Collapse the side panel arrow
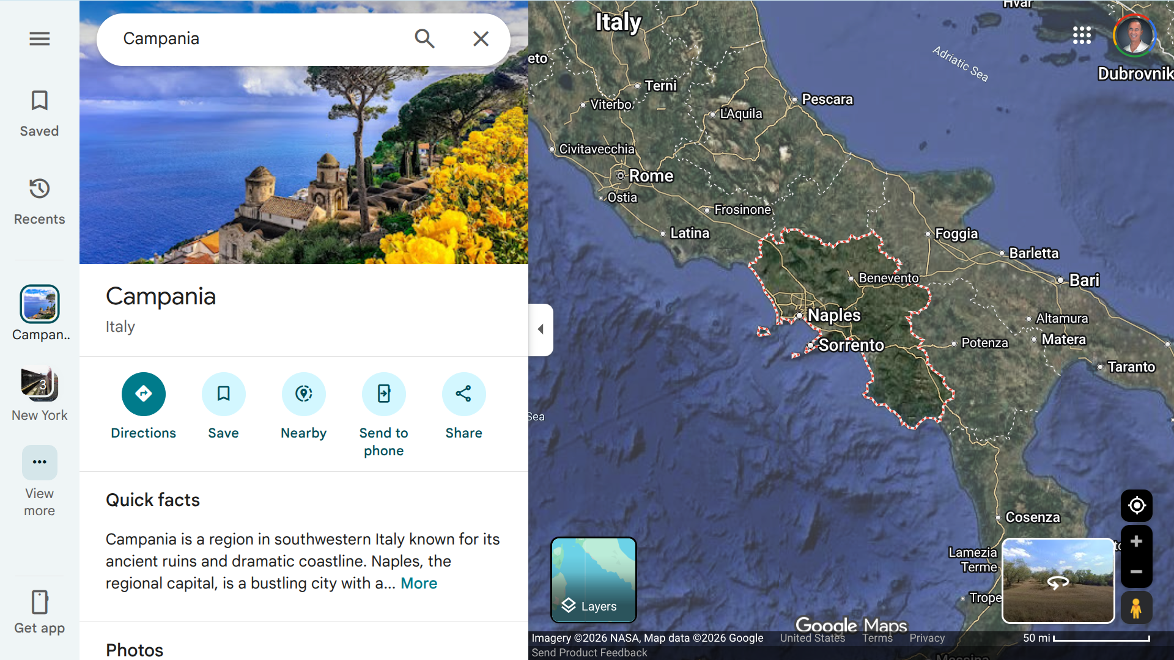The image size is (1174, 660). click(x=541, y=329)
